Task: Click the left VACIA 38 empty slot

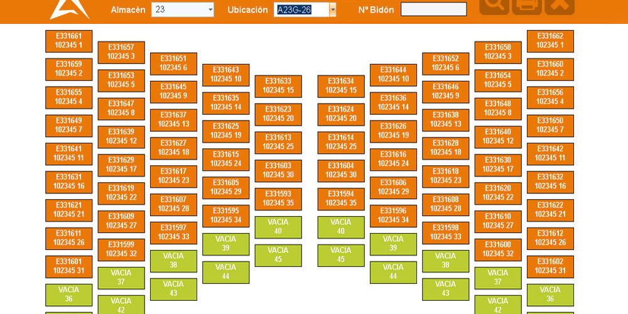Action: [x=173, y=261]
